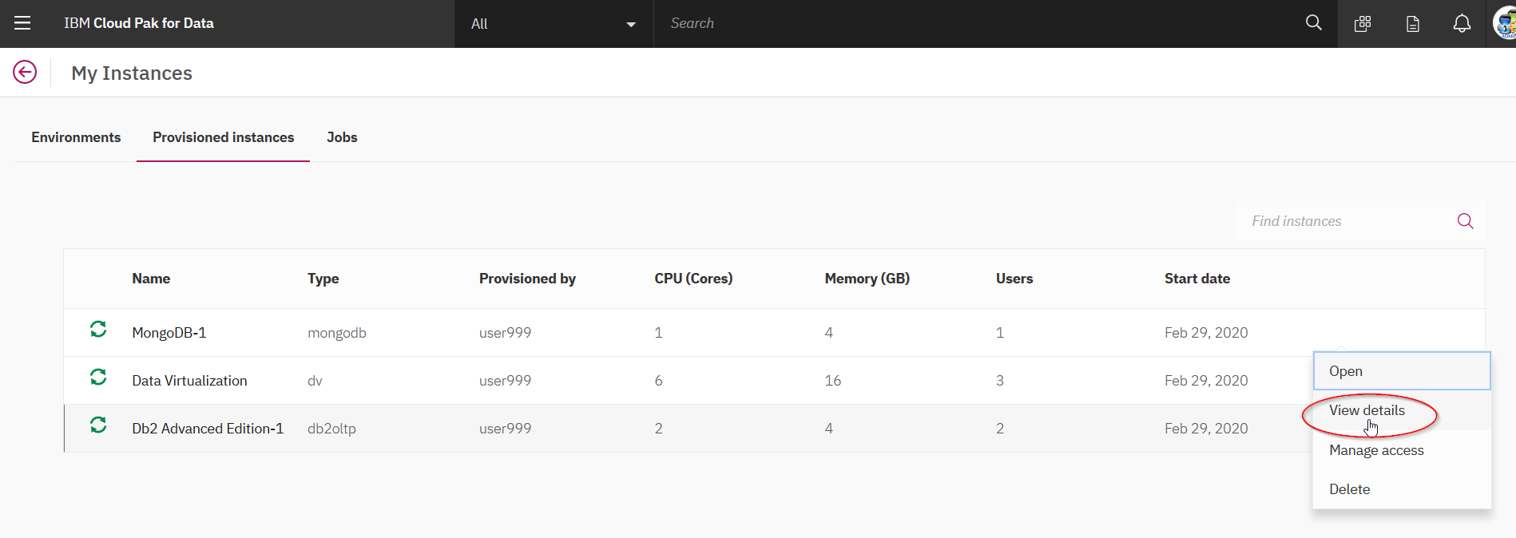The height and width of the screenshot is (538, 1516).
Task: Click the Find instances magnifier icon
Action: pos(1465,221)
